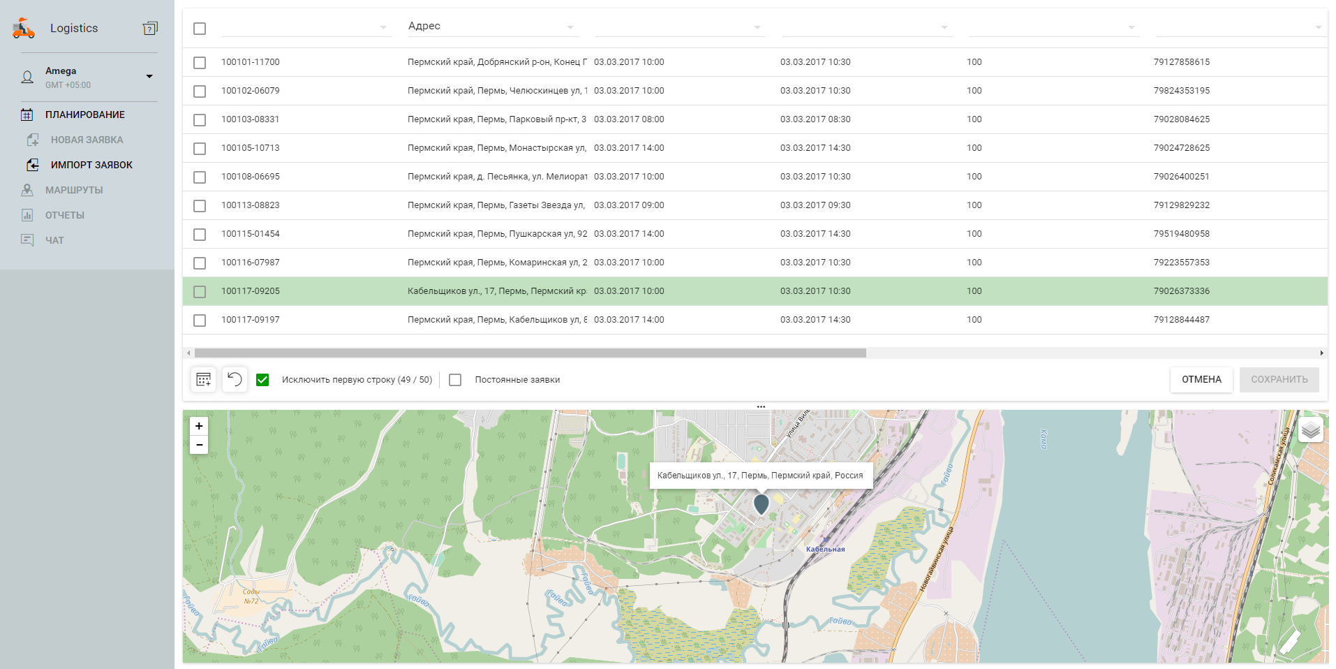
Task: Open the Адрес column dropdown
Action: (570, 27)
